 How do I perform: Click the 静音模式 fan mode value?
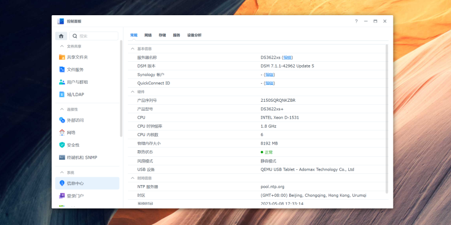[x=268, y=161]
